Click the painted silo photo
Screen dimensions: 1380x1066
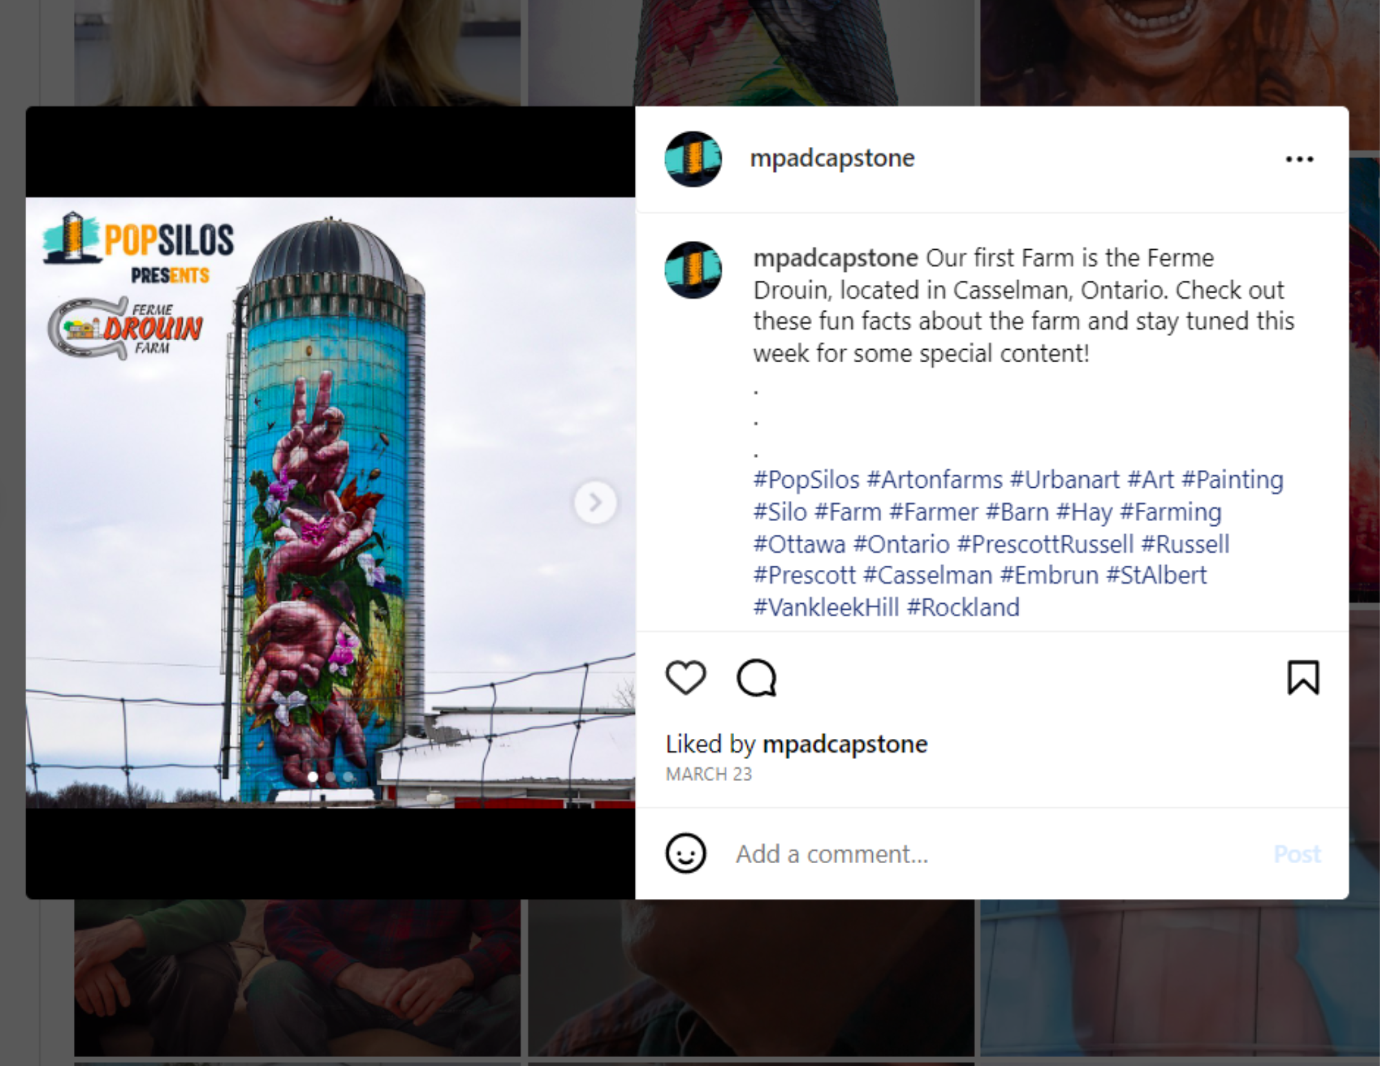[x=330, y=502]
